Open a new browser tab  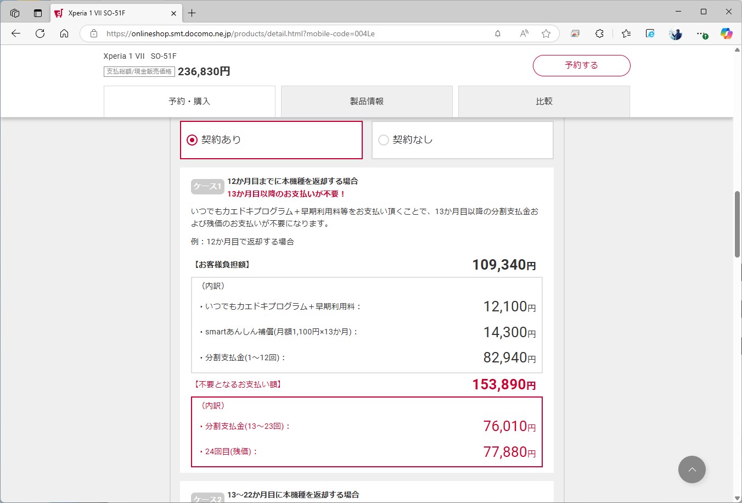pos(192,13)
